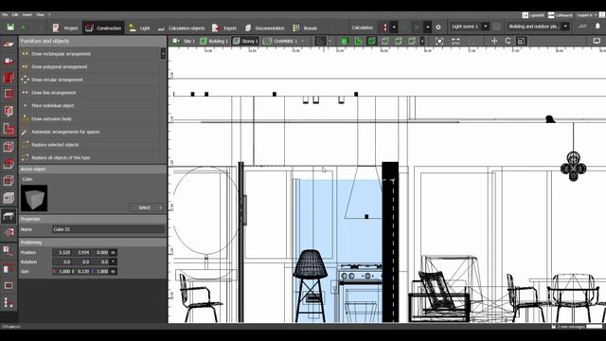The height and width of the screenshot is (341, 606).
Task: Choose Place individual object
Action: (x=90, y=105)
